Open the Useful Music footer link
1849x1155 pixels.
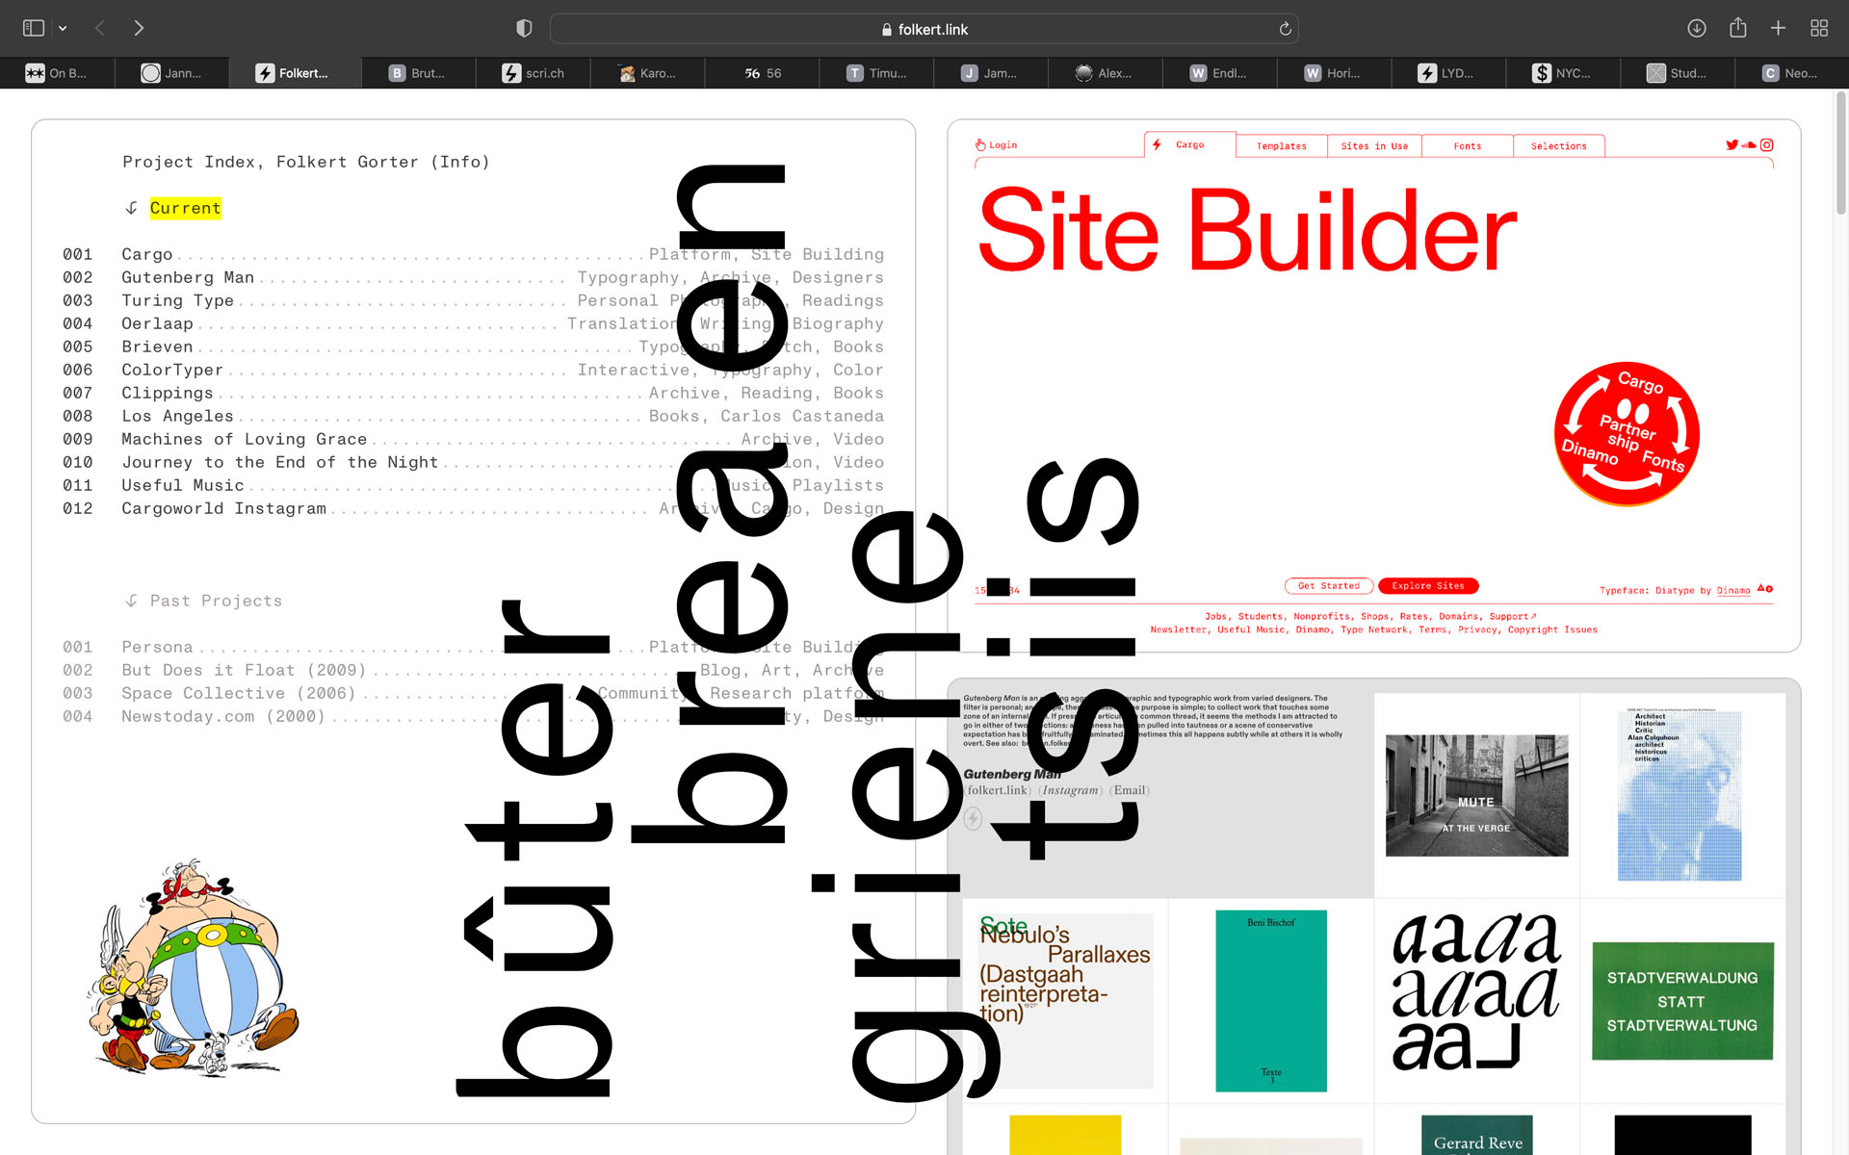tap(1251, 630)
